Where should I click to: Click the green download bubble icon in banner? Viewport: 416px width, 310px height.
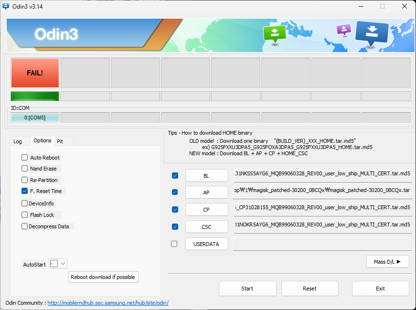click(x=275, y=33)
